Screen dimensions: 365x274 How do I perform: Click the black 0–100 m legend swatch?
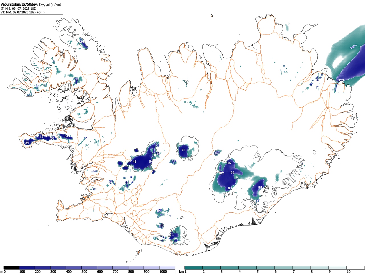pyautogui.click(x=12, y=268)
